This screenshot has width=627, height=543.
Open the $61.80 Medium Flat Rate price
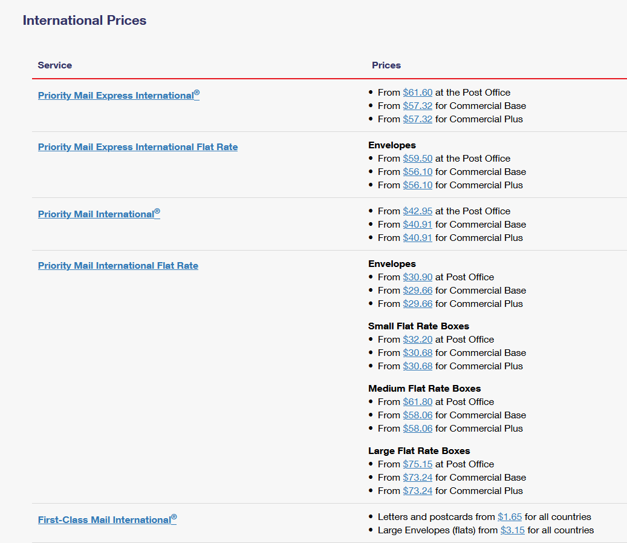click(x=418, y=402)
